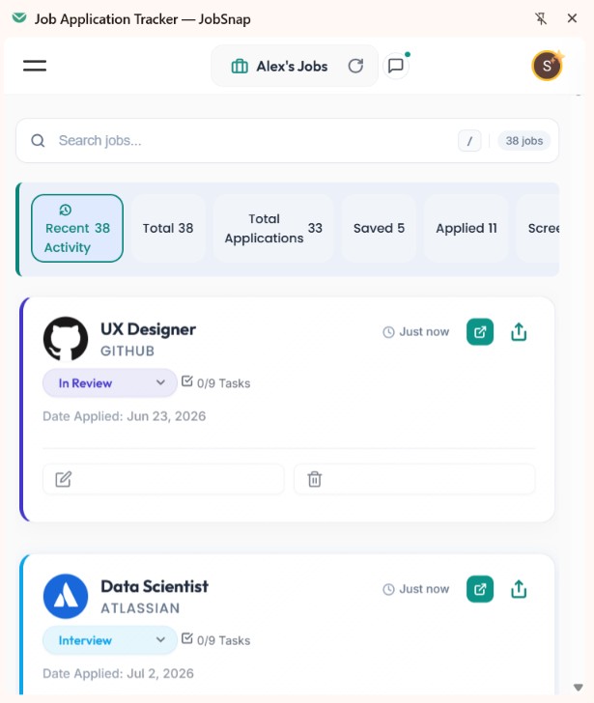Click the Atlassian company logo
Image resolution: width=594 pixels, height=703 pixels.
(x=66, y=597)
